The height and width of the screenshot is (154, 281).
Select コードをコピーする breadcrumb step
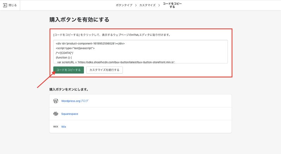tap(172, 5)
